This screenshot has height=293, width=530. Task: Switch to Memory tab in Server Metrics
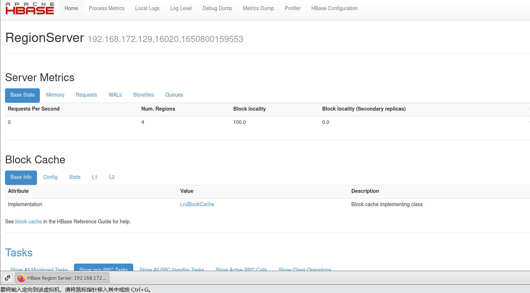coord(55,95)
